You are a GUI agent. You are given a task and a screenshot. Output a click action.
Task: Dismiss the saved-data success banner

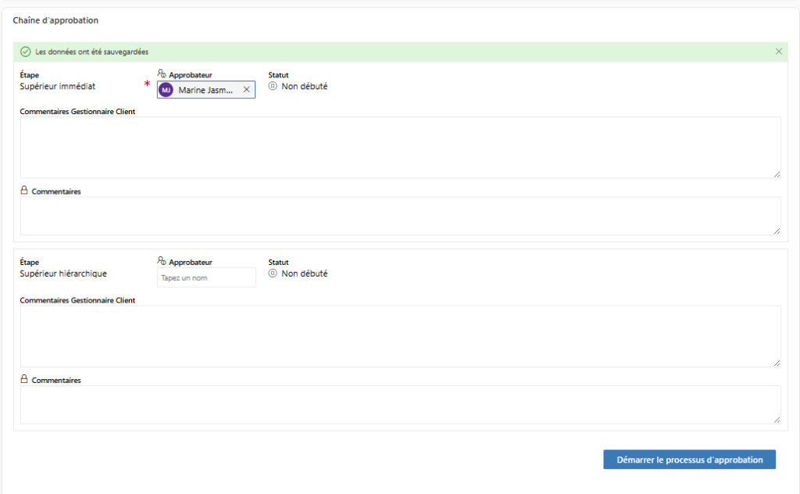778,52
